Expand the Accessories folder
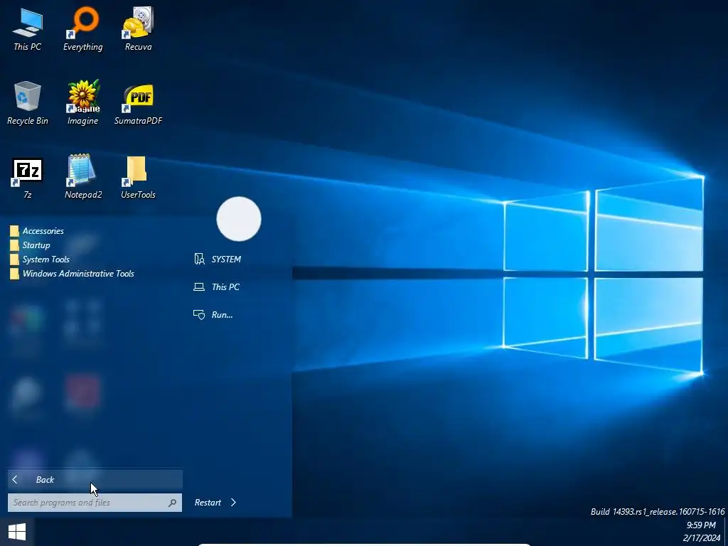The image size is (728, 546). [x=37, y=231]
